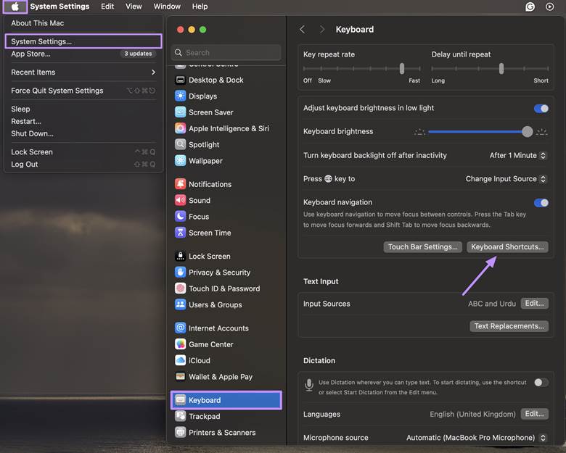This screenshot has height=453, width=566.
Task: Click the Keyboard brightness slider
Action: click(x=480, y=132)
